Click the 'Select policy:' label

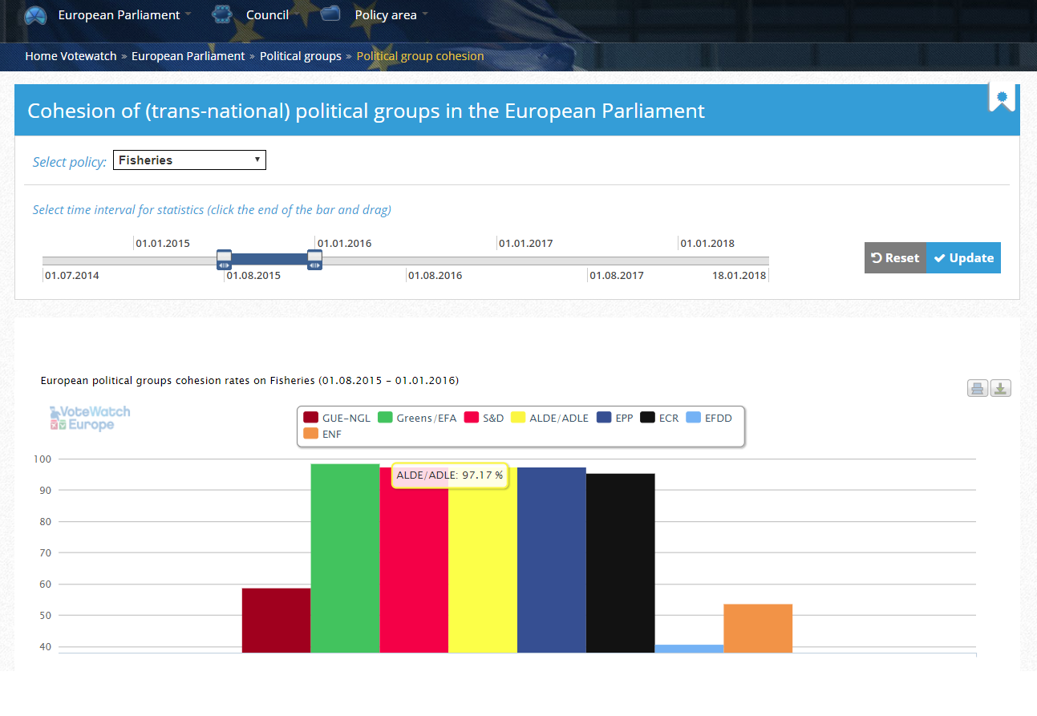point(69,162)
